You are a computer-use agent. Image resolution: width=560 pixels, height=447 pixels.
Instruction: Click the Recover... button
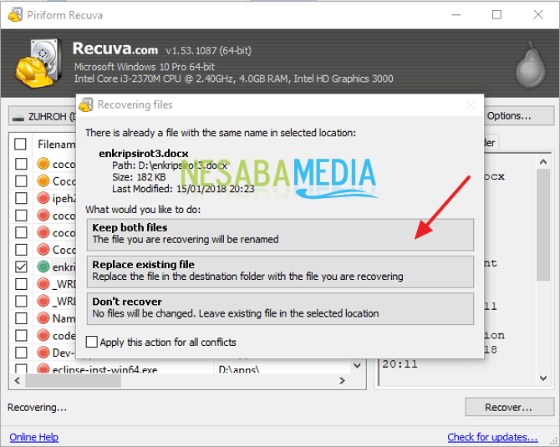[x=509, y=407]
